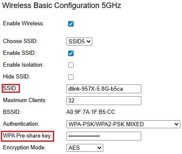Click the Enable Wireless label text
This screenshot has height=154, width=182.
click(x=24, y=24)
